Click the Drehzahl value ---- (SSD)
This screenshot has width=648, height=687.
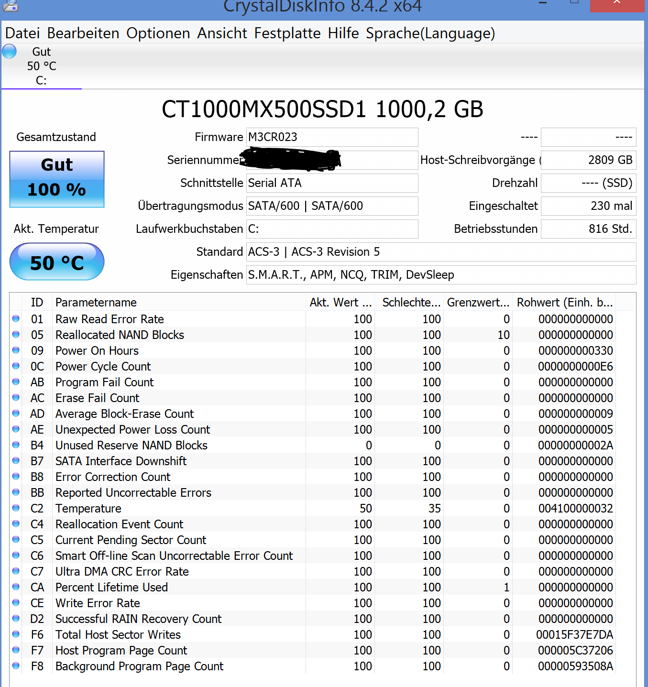click(x=589, y=183)
